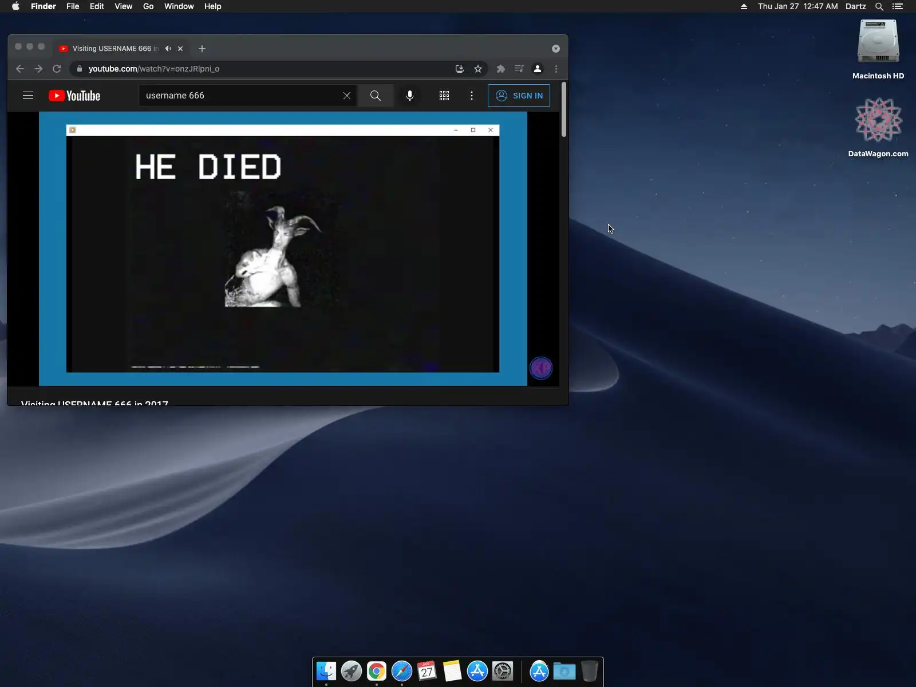The image size is (916, 687).
Task: Close the Visiting USERNAME 666 tab
Action: coord(180,49)
